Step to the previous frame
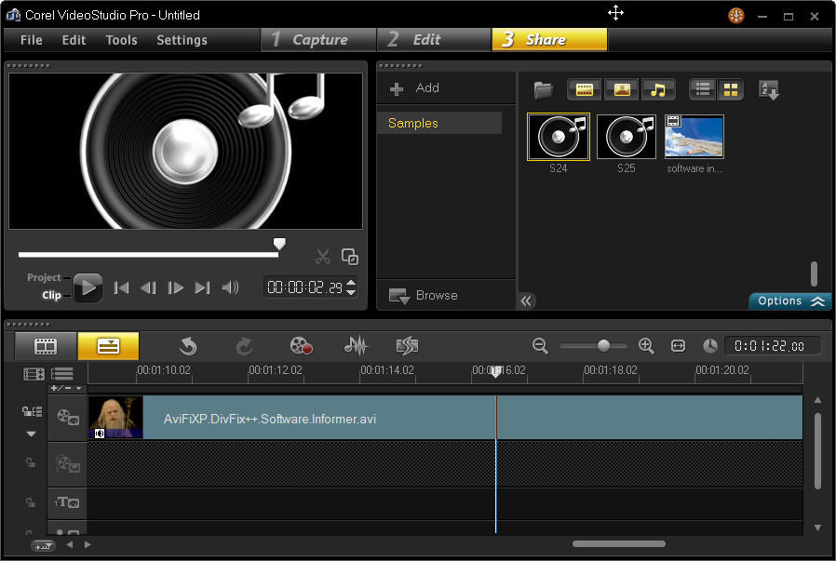Screen dimensions: 836x561 pyautogui.click(x=148, y=287)
